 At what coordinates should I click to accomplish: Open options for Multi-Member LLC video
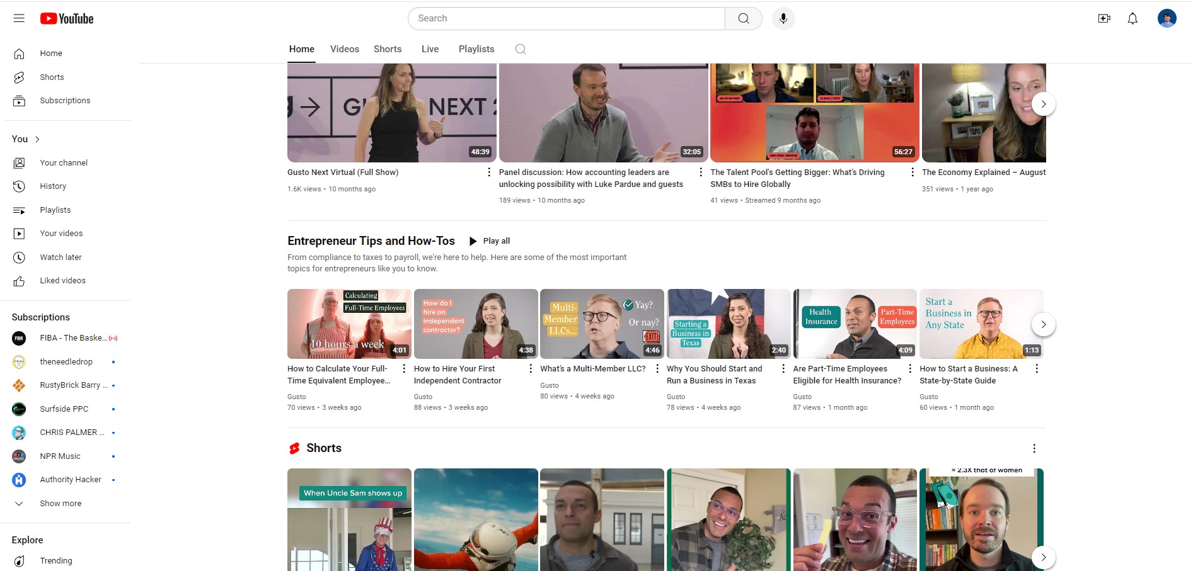(x=657, y=368)
